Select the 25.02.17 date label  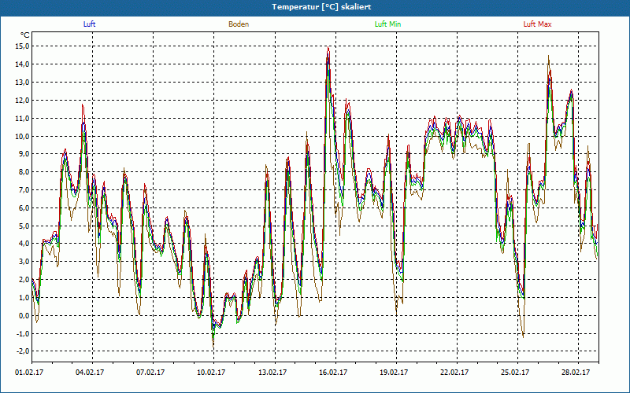(x=514, y=373)
